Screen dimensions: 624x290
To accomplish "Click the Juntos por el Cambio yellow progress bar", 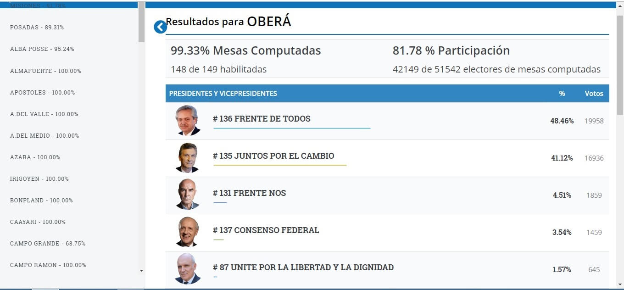I will 280,165.
